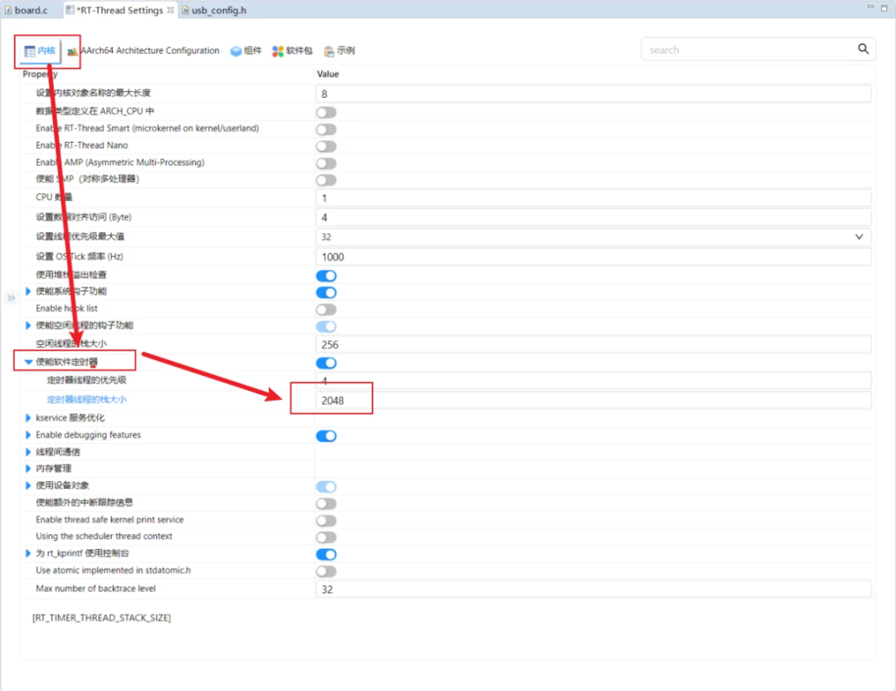Expand 使能空闲线程的钩子功能 row
Screen dimensions: 896x691
click(x=28, y=326)
